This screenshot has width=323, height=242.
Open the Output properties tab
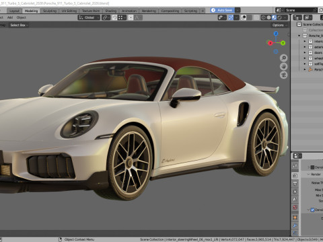pyautogui.click(x=295, y=184)
